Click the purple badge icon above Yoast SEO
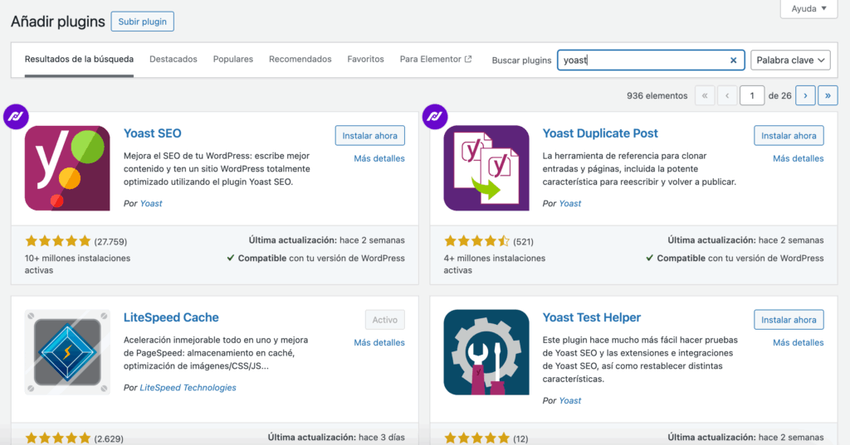This screenshot has height=445, width=850. [16, 117]
